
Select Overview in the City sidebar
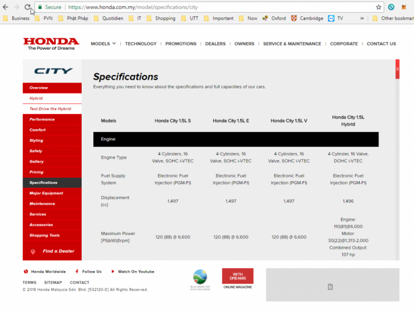[x=52, y=88]
